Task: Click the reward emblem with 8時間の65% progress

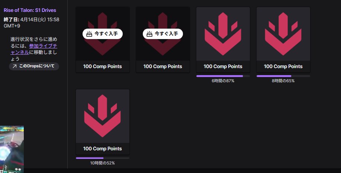Action: click(x=283, y=34)
